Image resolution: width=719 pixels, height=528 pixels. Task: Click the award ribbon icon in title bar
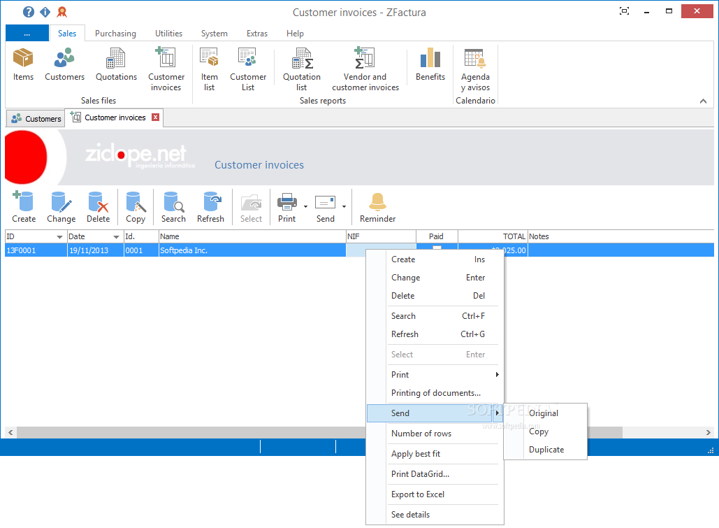tap(62, 12)
